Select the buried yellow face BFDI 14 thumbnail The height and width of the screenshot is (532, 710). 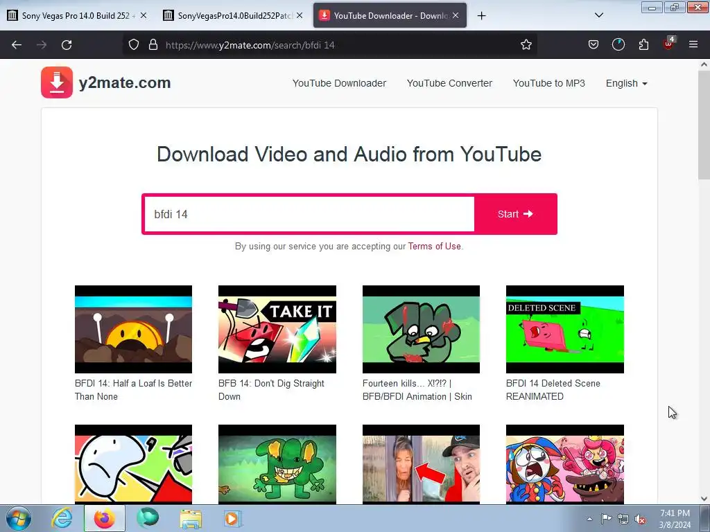pyautogui.click(x=133, y=329)
